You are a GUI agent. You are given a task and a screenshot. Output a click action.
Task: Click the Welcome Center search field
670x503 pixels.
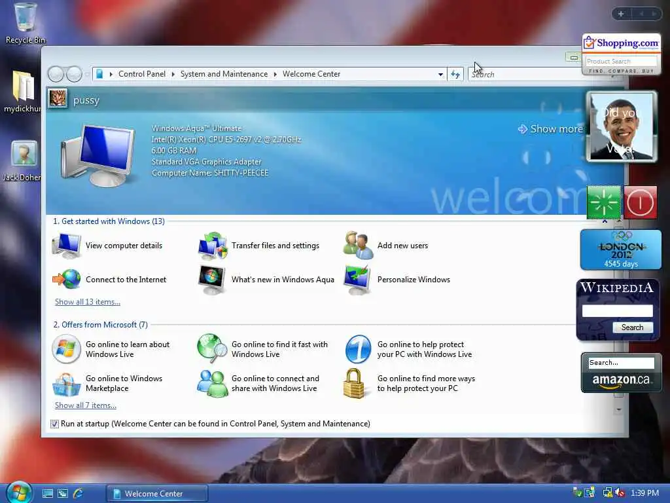click(525, 75)
